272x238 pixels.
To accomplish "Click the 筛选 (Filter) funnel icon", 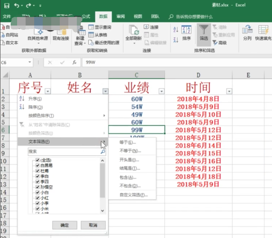I will click(204, 30).
